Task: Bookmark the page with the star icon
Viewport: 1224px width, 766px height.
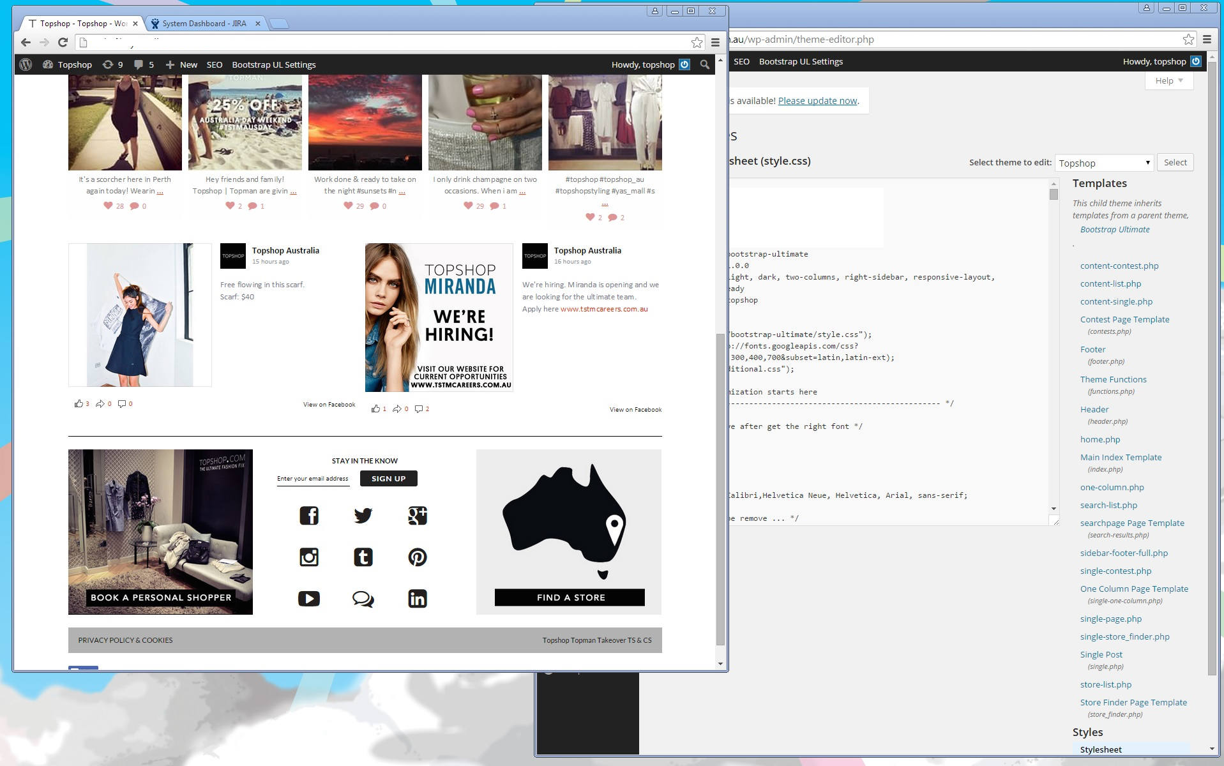Action: pos(697,42)
